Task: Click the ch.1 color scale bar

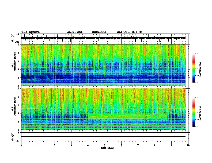Action: [194, 68]
